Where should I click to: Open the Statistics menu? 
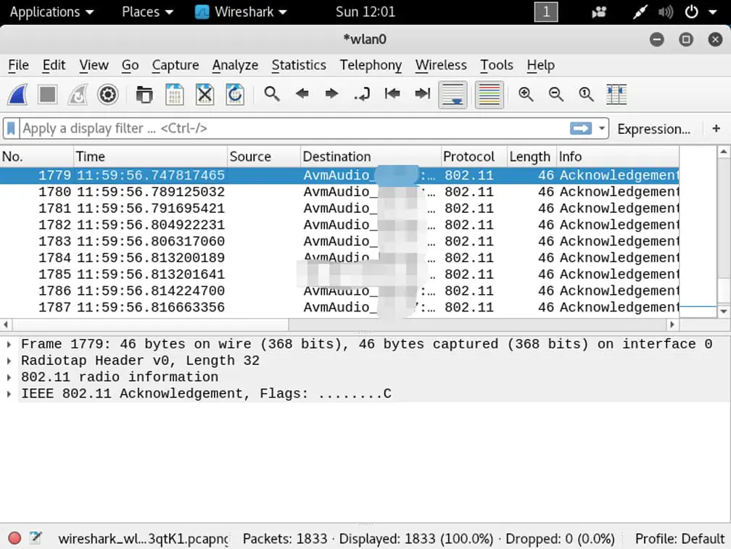click(x=299, y=65)
